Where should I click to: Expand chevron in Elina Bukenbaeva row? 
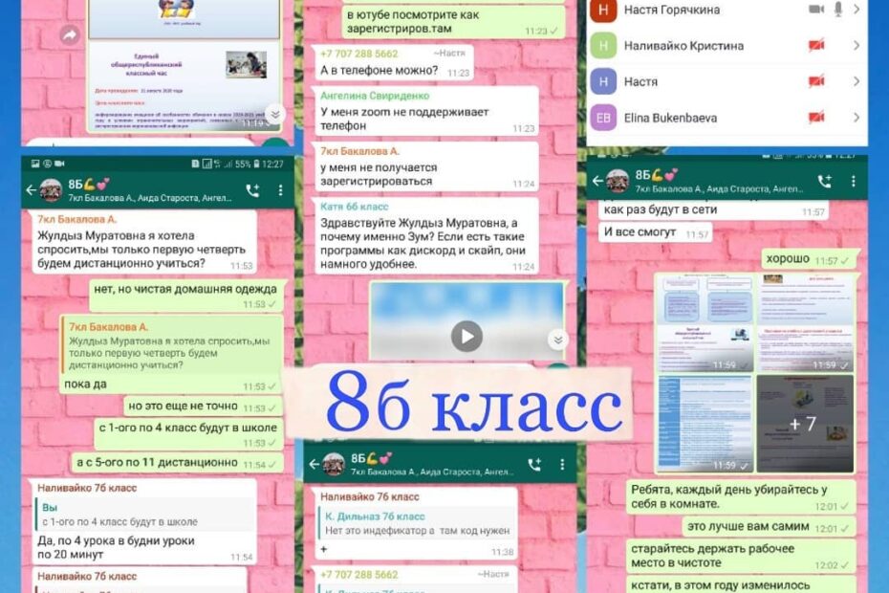click(x=856, y=118)
